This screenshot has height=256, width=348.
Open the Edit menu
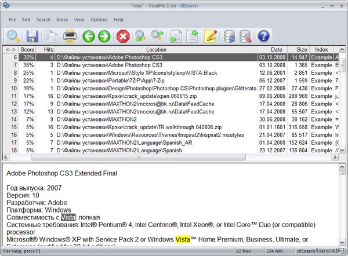pyautogui.click(x=26, y=20)
